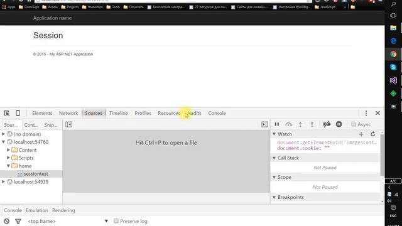Expand the Scripts folder

coord(8,158)
